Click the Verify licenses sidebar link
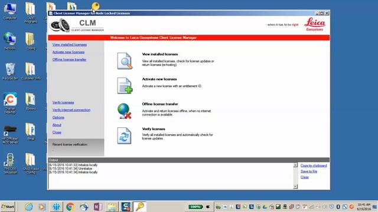378x212 pixels. (x=63, y=102)
